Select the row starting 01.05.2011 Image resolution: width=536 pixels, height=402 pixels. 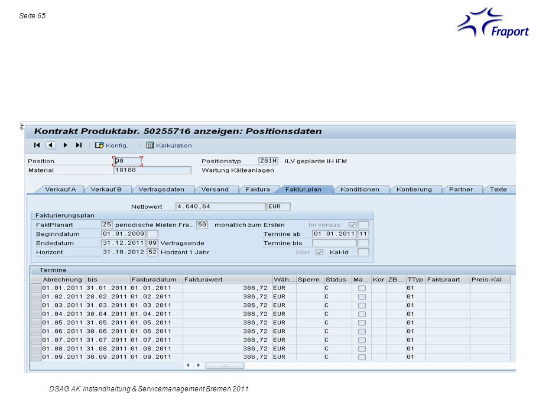[36, 323]
